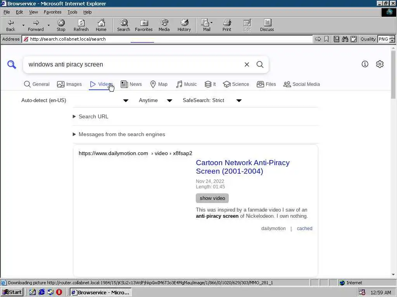Open the History pane
The image size is (397, 297).
(184, 25)
